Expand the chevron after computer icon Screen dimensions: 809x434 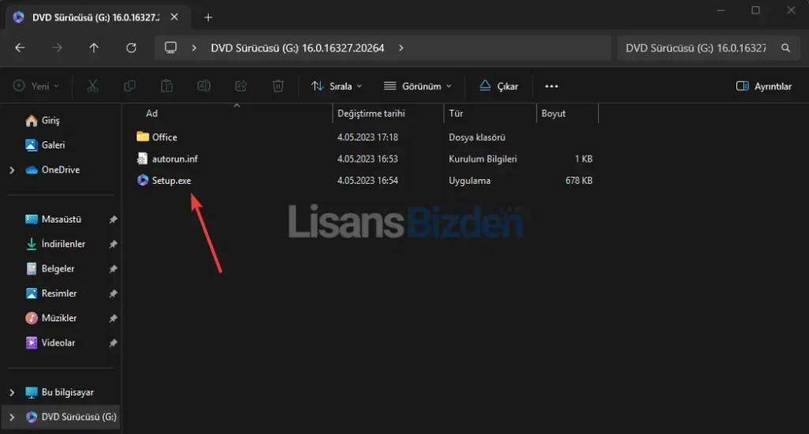click(194, 48)
